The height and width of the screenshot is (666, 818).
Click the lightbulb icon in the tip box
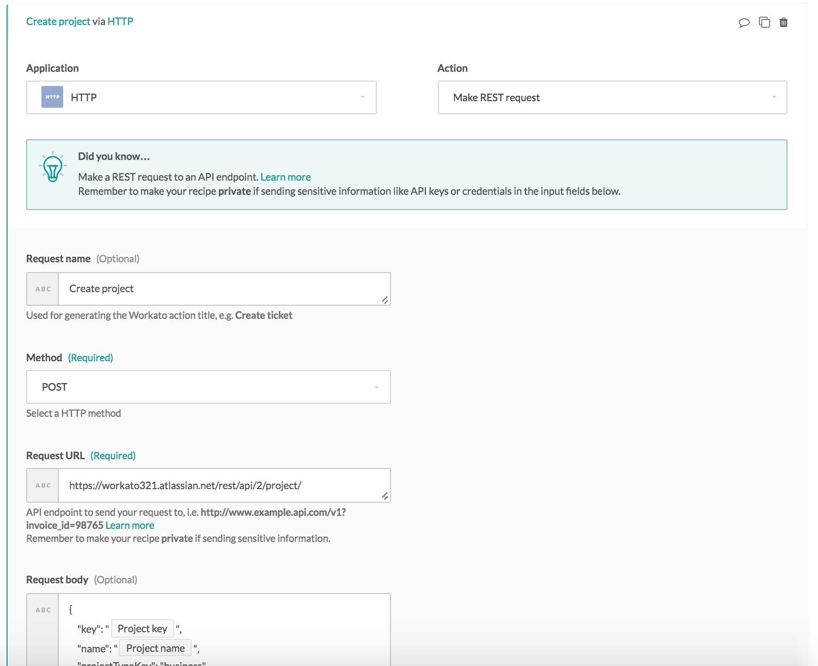click(52, 168)
